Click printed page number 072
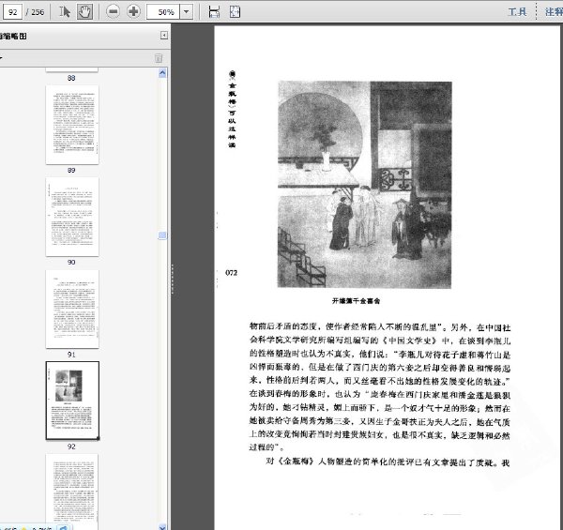 point(231,273)
